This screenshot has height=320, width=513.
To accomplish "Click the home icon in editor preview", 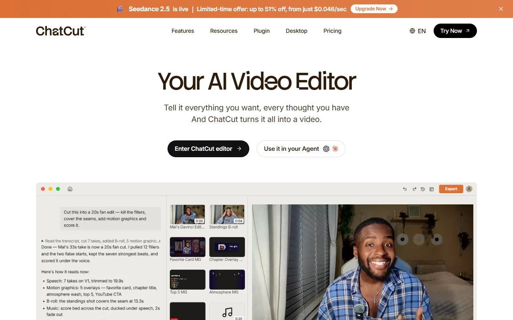I will pos(70,189).
